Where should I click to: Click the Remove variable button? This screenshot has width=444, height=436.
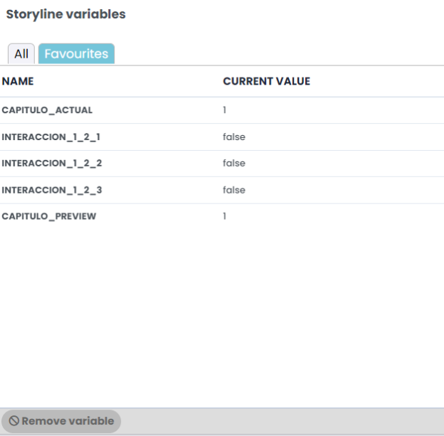pos(61,421)
